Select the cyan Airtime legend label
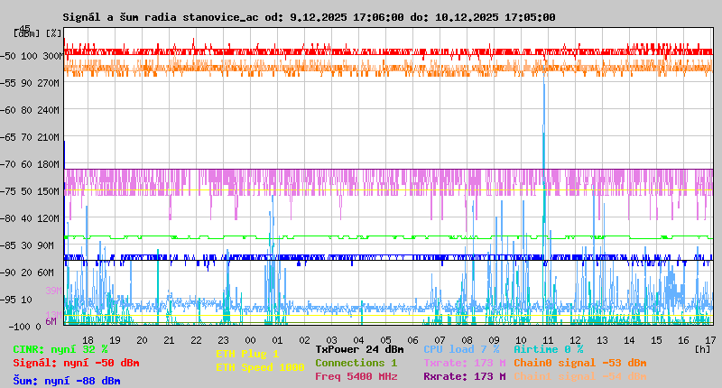 click(x=548, y=348)
